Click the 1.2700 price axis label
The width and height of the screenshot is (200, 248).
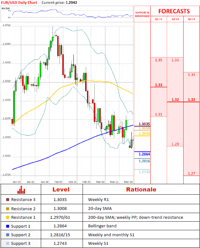click(7, 175)
